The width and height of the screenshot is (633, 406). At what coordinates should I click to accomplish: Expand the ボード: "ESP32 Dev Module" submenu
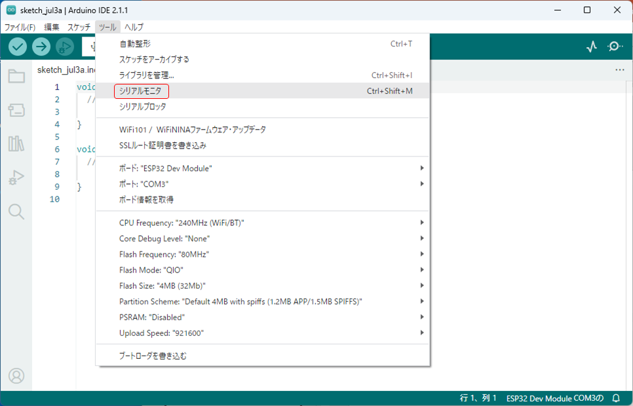[263, 168]
